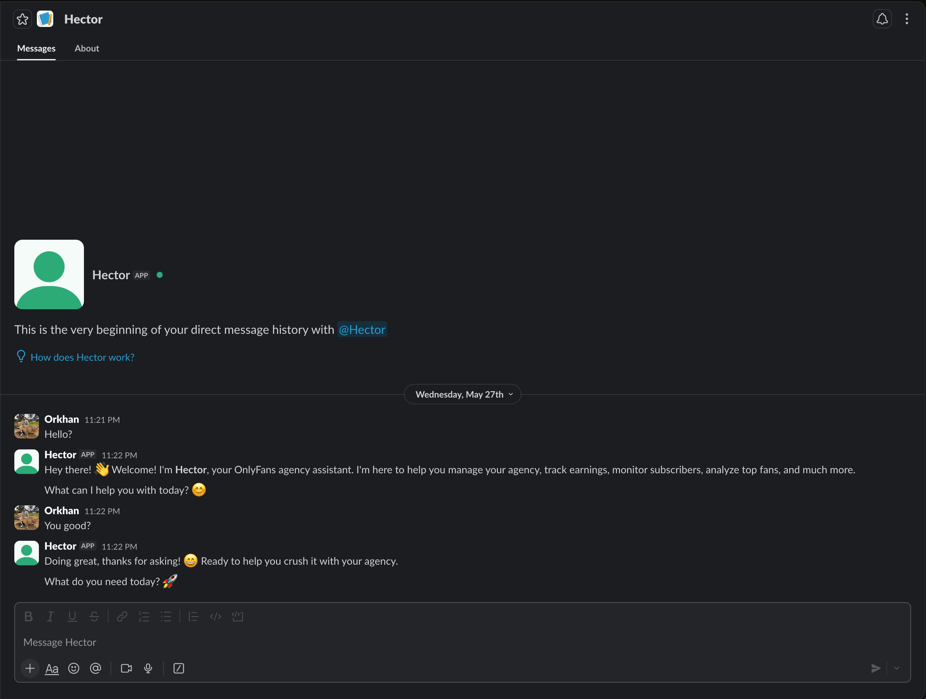Viewport: 926px width, 699px height.
Task: Mention someone with the @ icon
Action: tap(96, 668)
